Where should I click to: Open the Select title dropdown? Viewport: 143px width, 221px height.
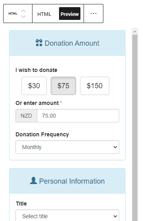[67, 215]
